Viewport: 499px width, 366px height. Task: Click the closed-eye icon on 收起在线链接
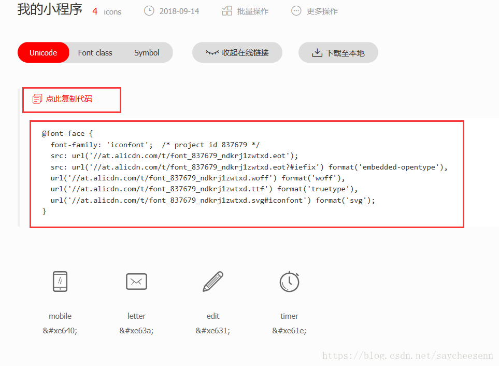tap(212, 52)
